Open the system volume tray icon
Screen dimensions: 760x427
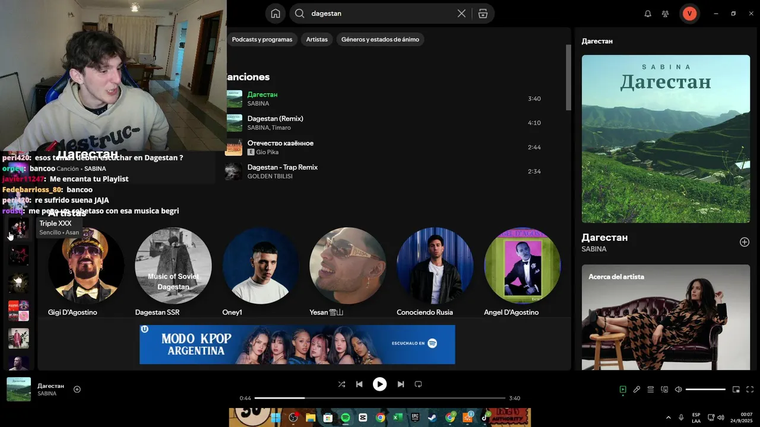click(x=721, y=418)
